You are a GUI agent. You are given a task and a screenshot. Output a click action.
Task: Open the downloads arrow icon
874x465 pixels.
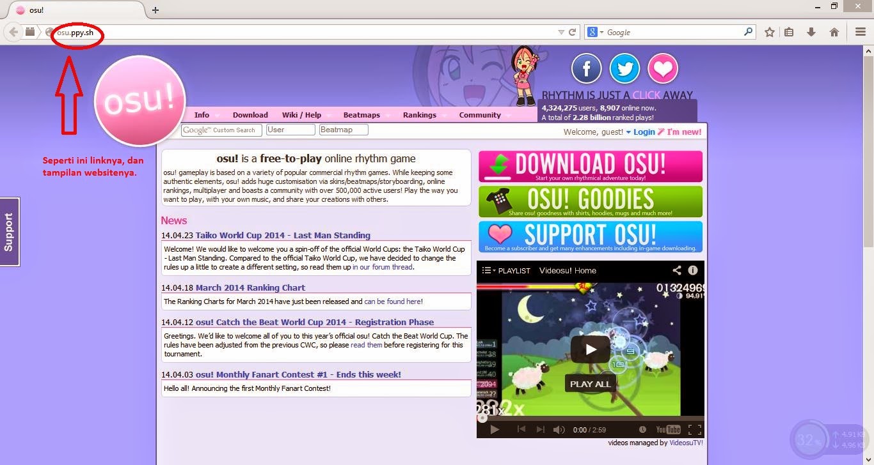(x=811, y=32)
